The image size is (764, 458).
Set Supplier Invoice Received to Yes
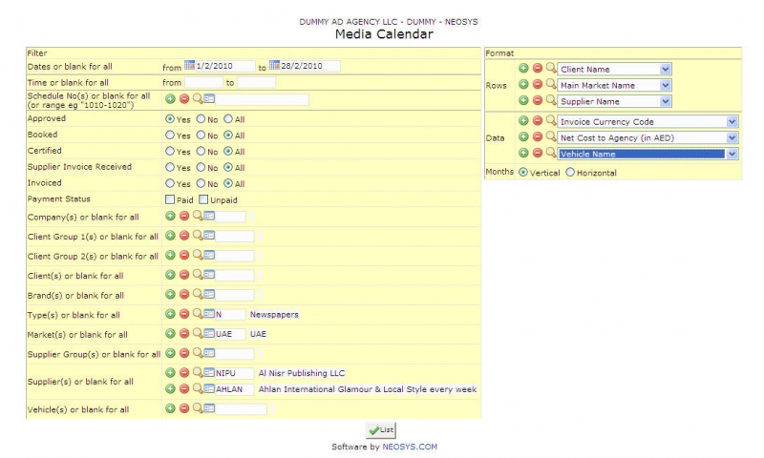170,167
